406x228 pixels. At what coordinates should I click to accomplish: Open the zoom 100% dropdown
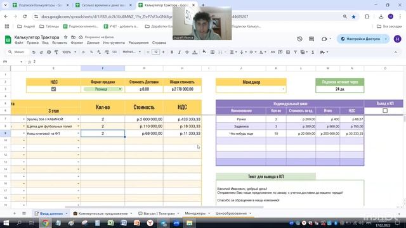click(x=69, y=52)
